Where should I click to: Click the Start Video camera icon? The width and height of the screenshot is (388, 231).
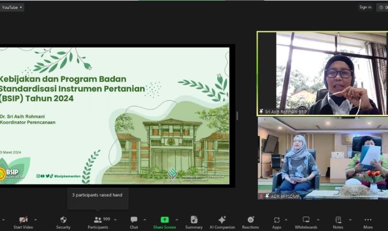23,220
